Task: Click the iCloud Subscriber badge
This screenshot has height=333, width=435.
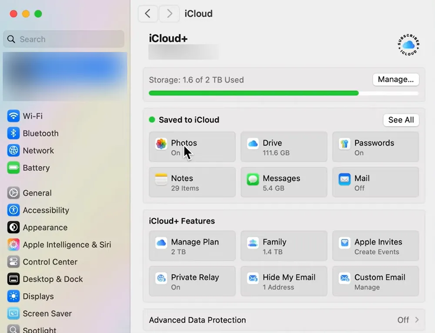Action: pyautogui.click(x=408, y=45)
